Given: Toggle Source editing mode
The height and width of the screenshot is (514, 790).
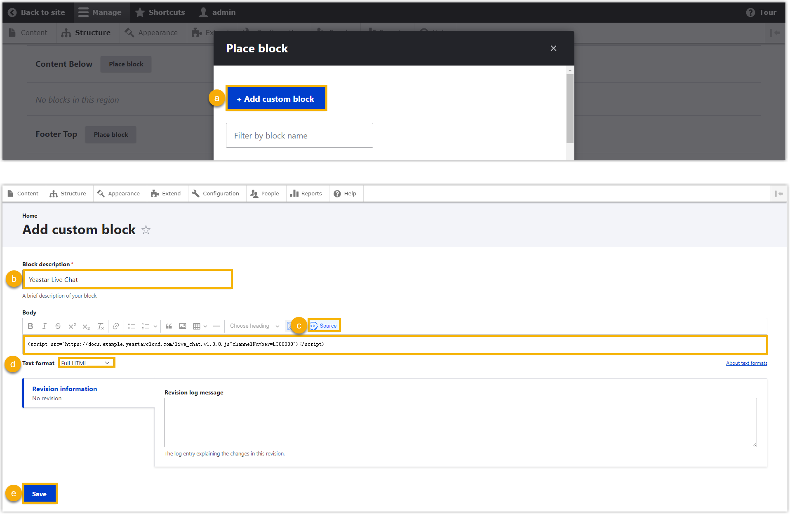Looking at the screenshot, I should pyautogui.click(x=324, y=326).
